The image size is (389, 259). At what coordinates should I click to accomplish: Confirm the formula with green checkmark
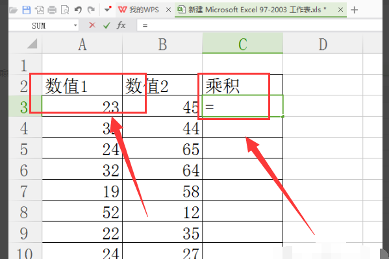(107, 25)
